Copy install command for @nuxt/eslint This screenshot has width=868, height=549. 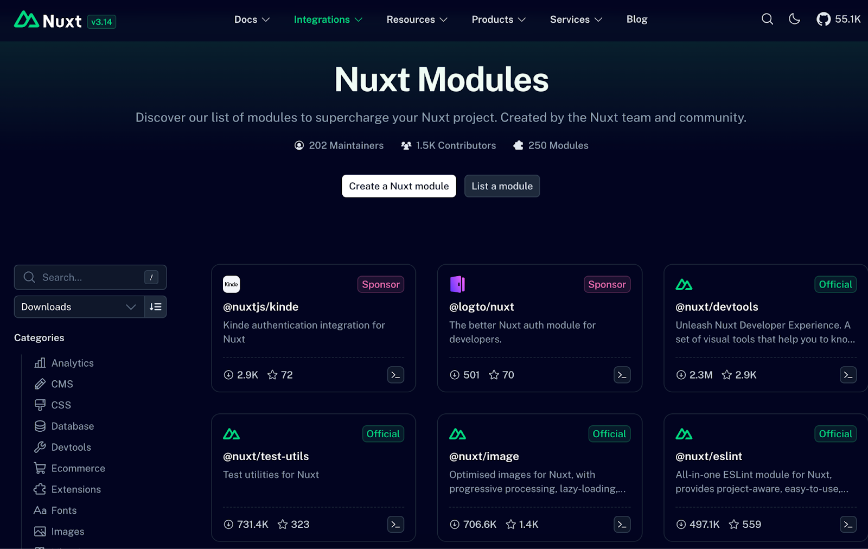click(x=848, y=525)
